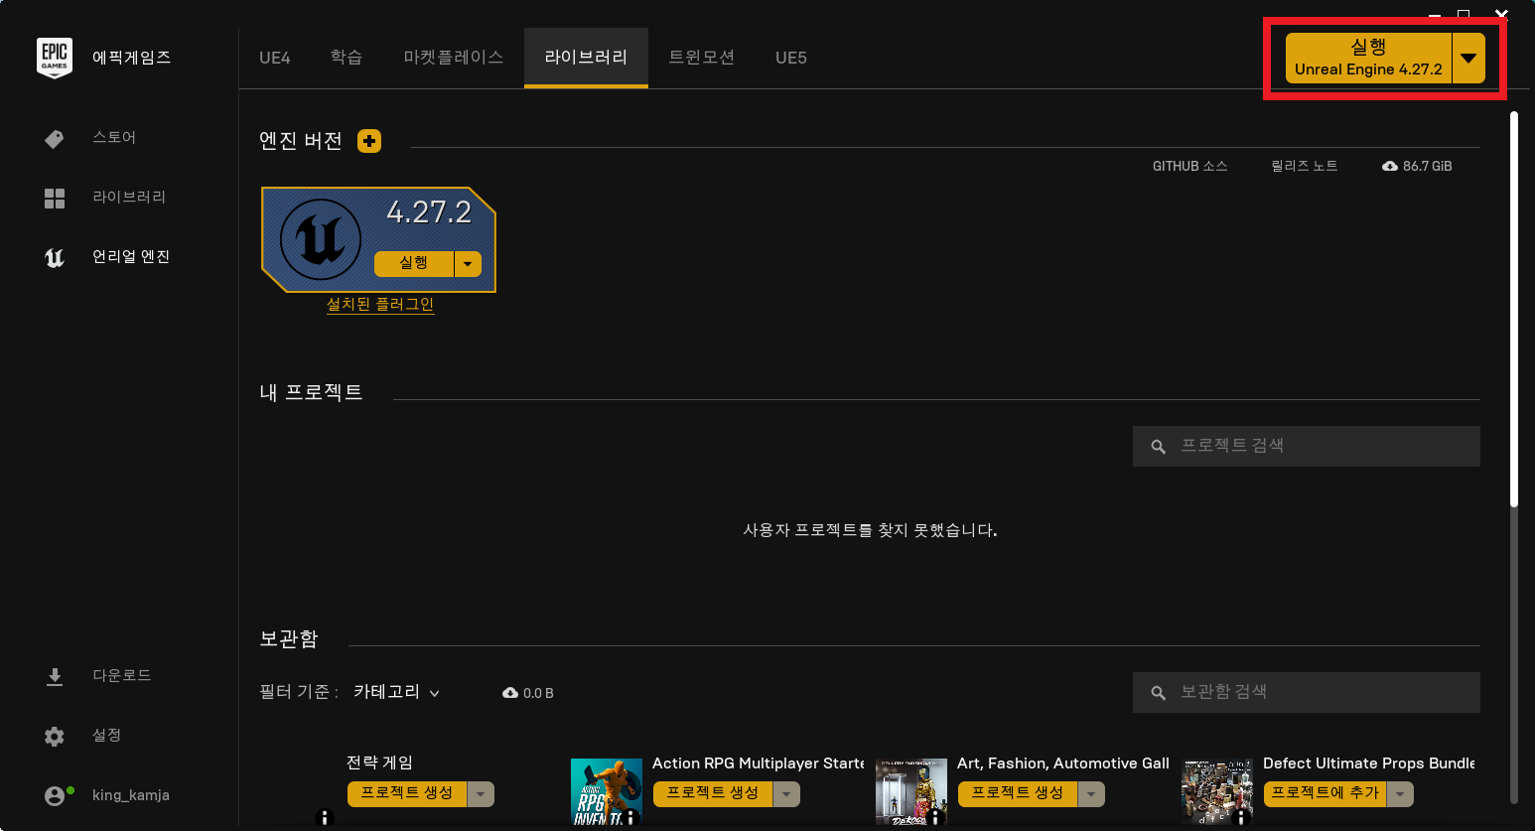The width and height of the screenshot is (1535, 831).
Task: Open the 트윈모션 tab
Action: tap(702, 58)
